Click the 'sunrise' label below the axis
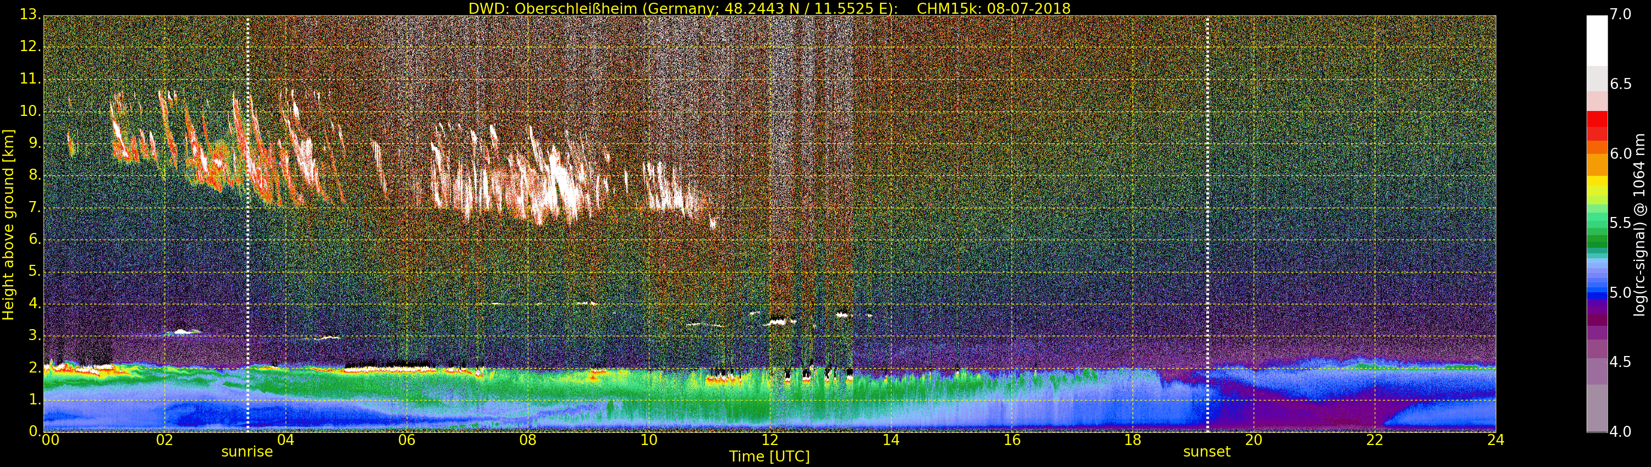The width and height of the screenshot is (1651, 467). pos(247,452)
